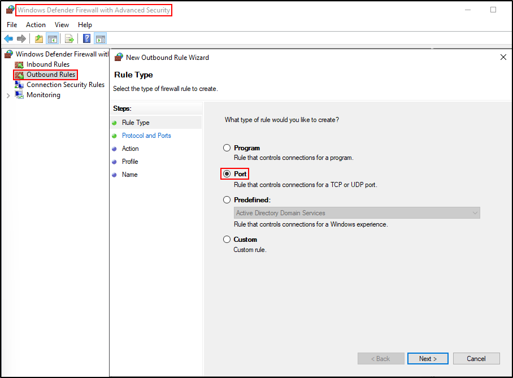Open Active Directory Domain Services dropdown
The height and width of the screenshot is (378, 513).
[357, 213]
